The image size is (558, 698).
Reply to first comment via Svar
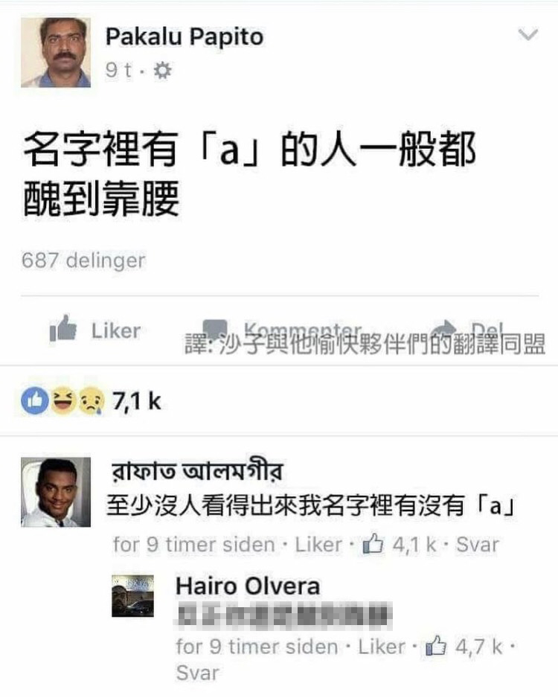478,545
